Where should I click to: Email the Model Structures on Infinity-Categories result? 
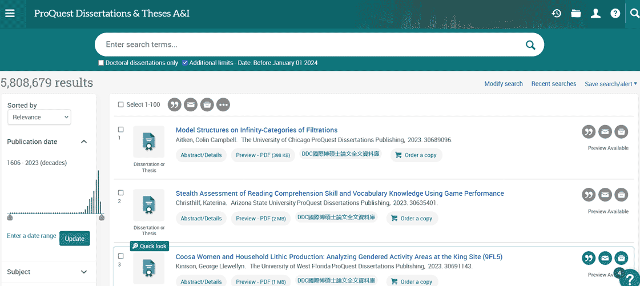pos(605,132)
